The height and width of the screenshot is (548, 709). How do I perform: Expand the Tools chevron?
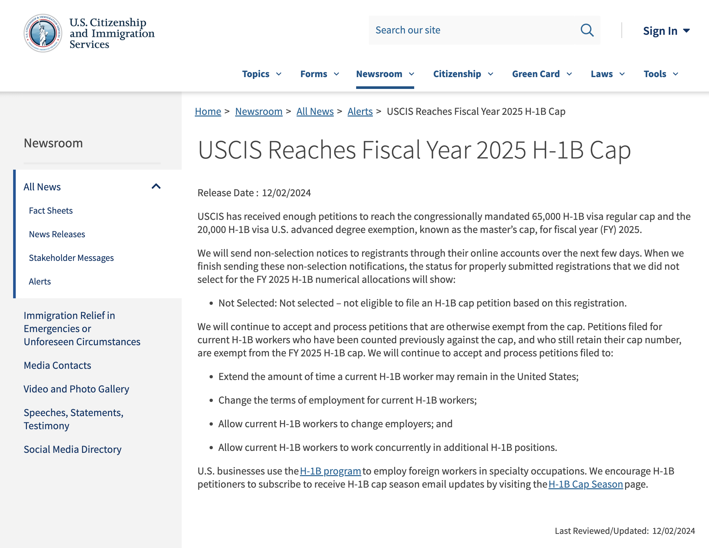[676, 74]
